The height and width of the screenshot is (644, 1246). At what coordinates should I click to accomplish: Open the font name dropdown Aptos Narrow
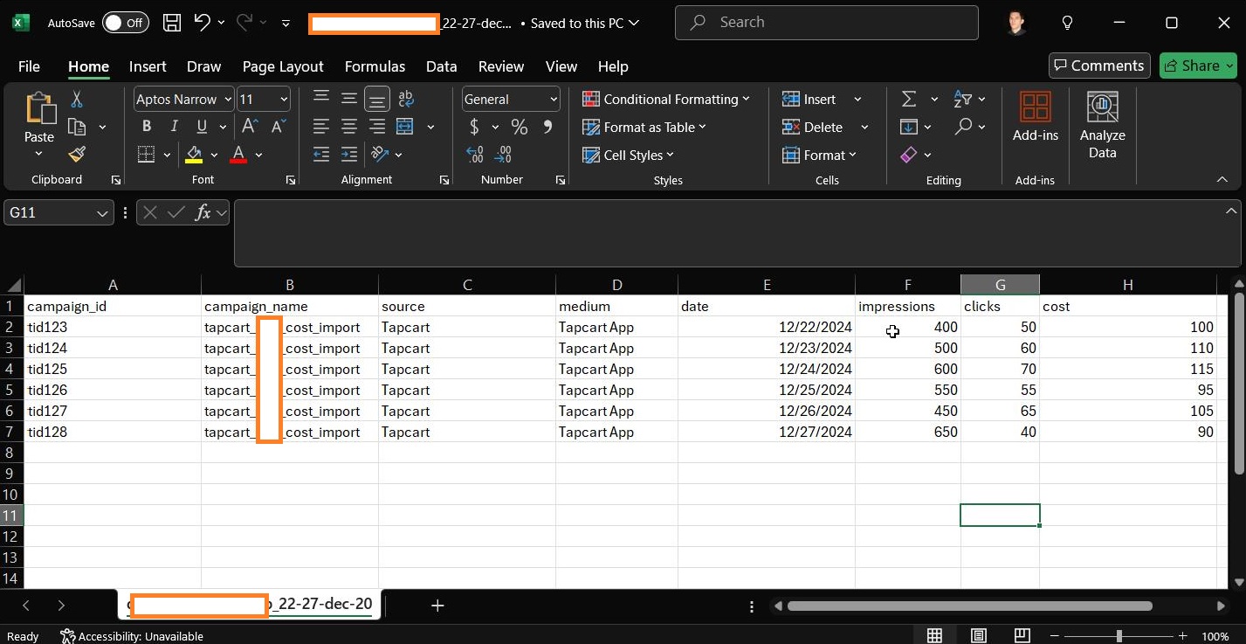[x=228, y=100]
